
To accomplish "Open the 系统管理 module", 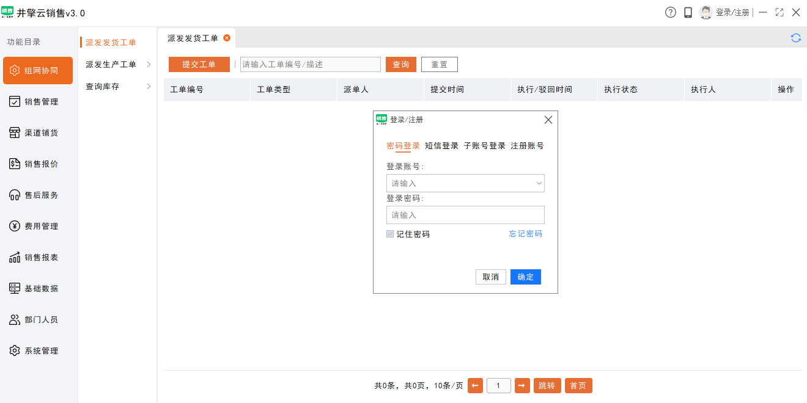I will point(37,350).
